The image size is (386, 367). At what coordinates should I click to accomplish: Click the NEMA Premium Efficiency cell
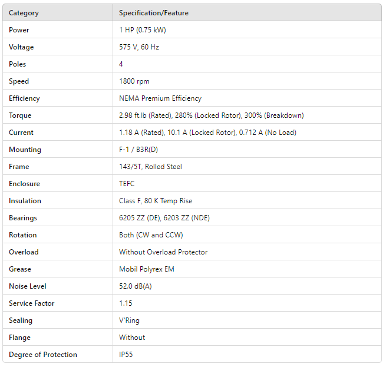160,98
